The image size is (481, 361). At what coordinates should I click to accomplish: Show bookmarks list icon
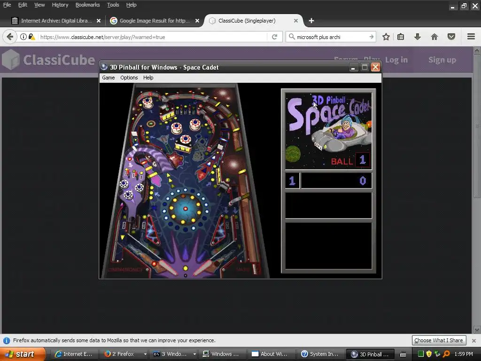tap(401, 37)
